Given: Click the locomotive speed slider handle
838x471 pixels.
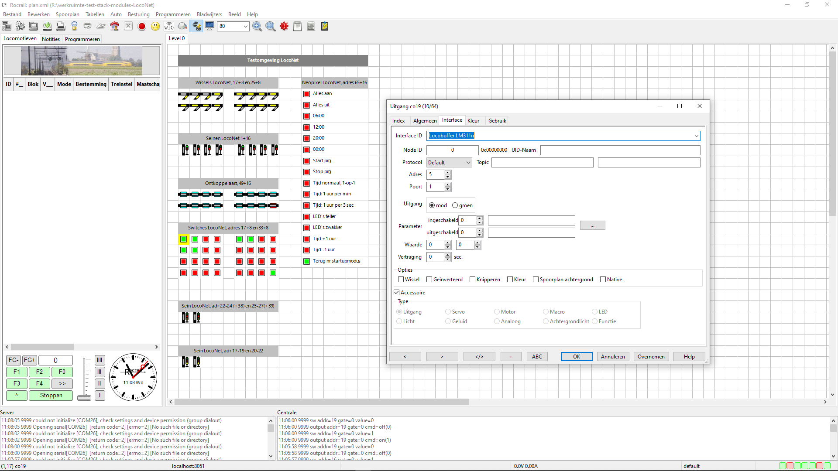Looking at the screenshot, I should pos(84,397).
